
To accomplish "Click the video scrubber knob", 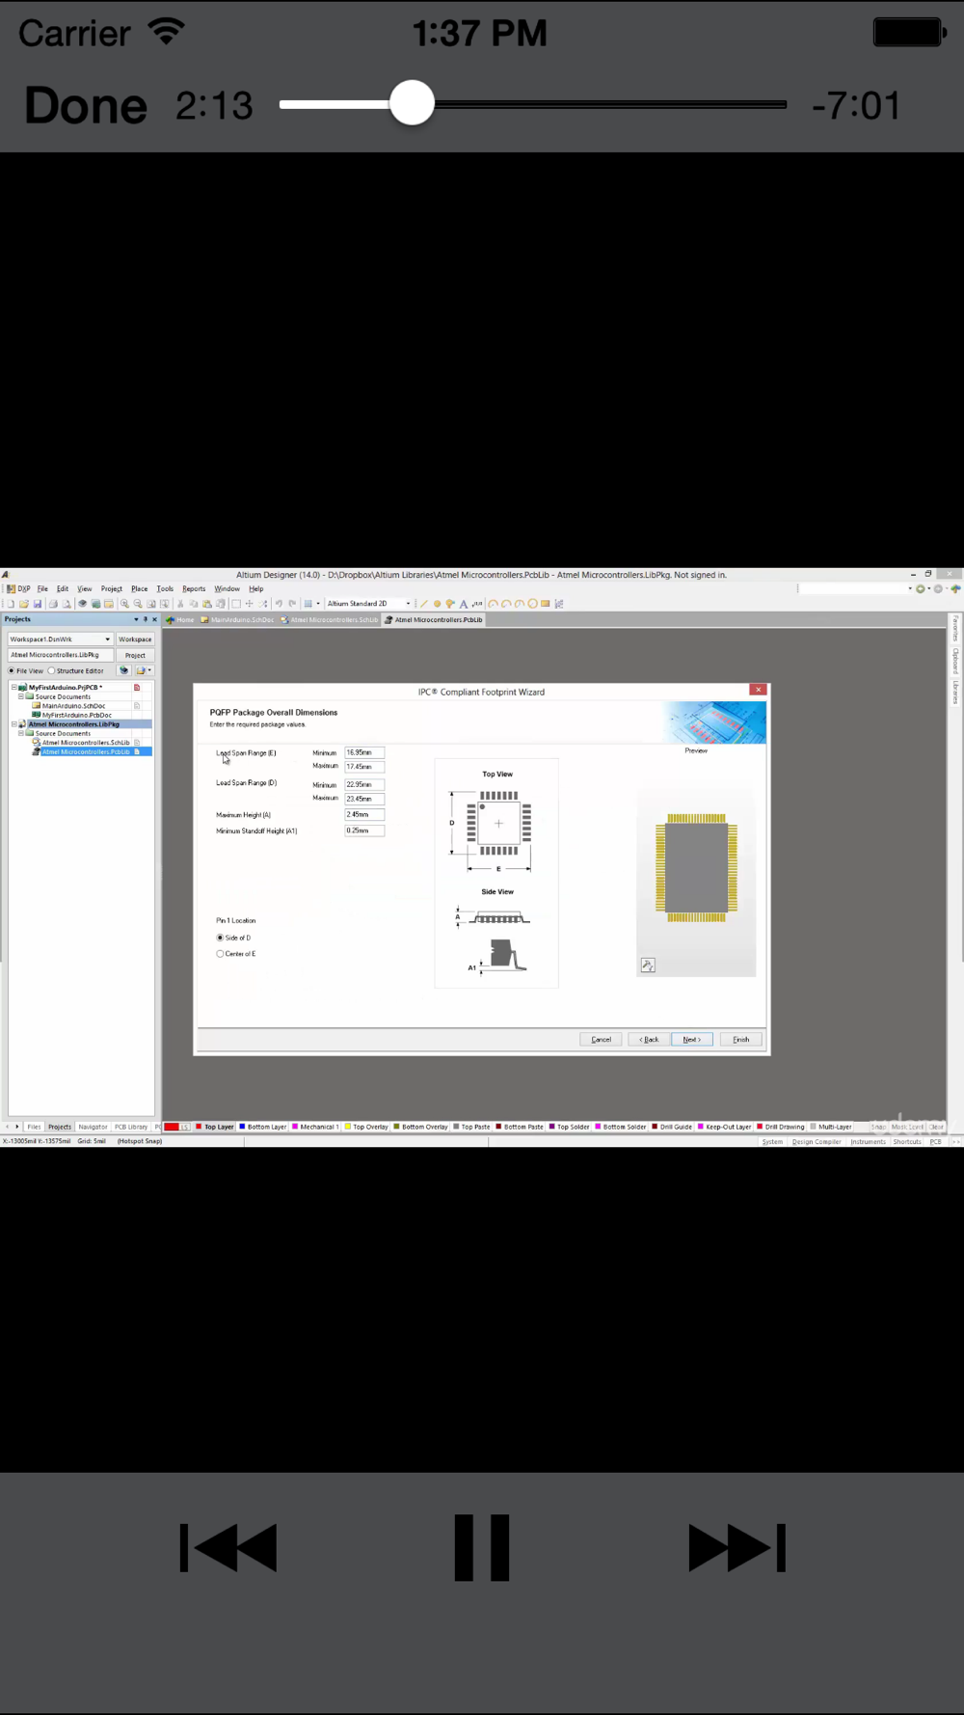I will [413, 103].
